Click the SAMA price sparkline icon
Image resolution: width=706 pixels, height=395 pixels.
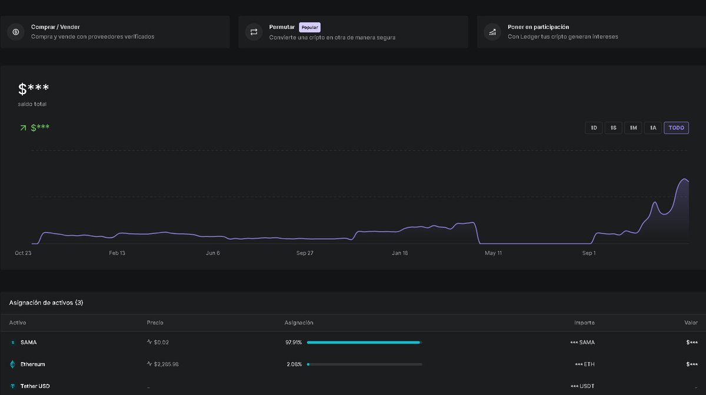tap(150, 342)
